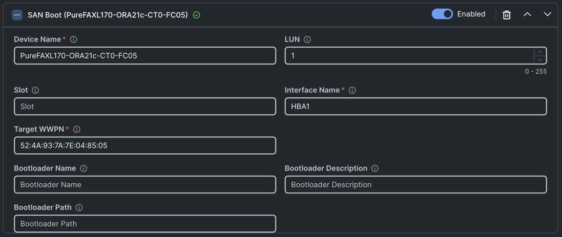Click the Target WWPN info icon
562x237 pixels.
(x=77, y=130)
